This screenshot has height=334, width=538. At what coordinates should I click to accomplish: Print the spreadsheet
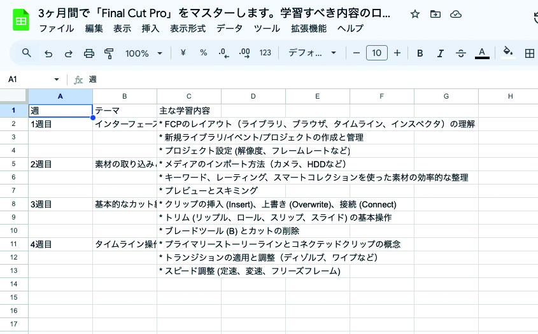point(89,53)
